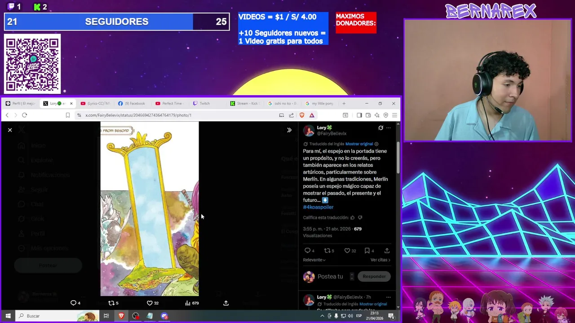This screenshot has width=575, height=323.
Task: Switch to Perfect Time YouTube tab
Action: [169, 104]
